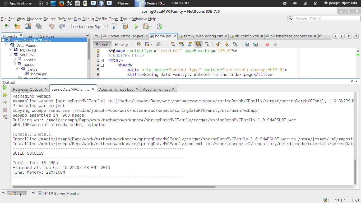Switch to HomeController.java tab

(x=126, y=36)
